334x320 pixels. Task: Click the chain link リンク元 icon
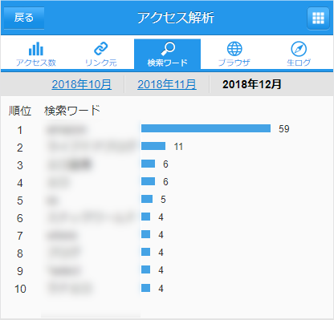pyautogui.click(x=101, y=49)
